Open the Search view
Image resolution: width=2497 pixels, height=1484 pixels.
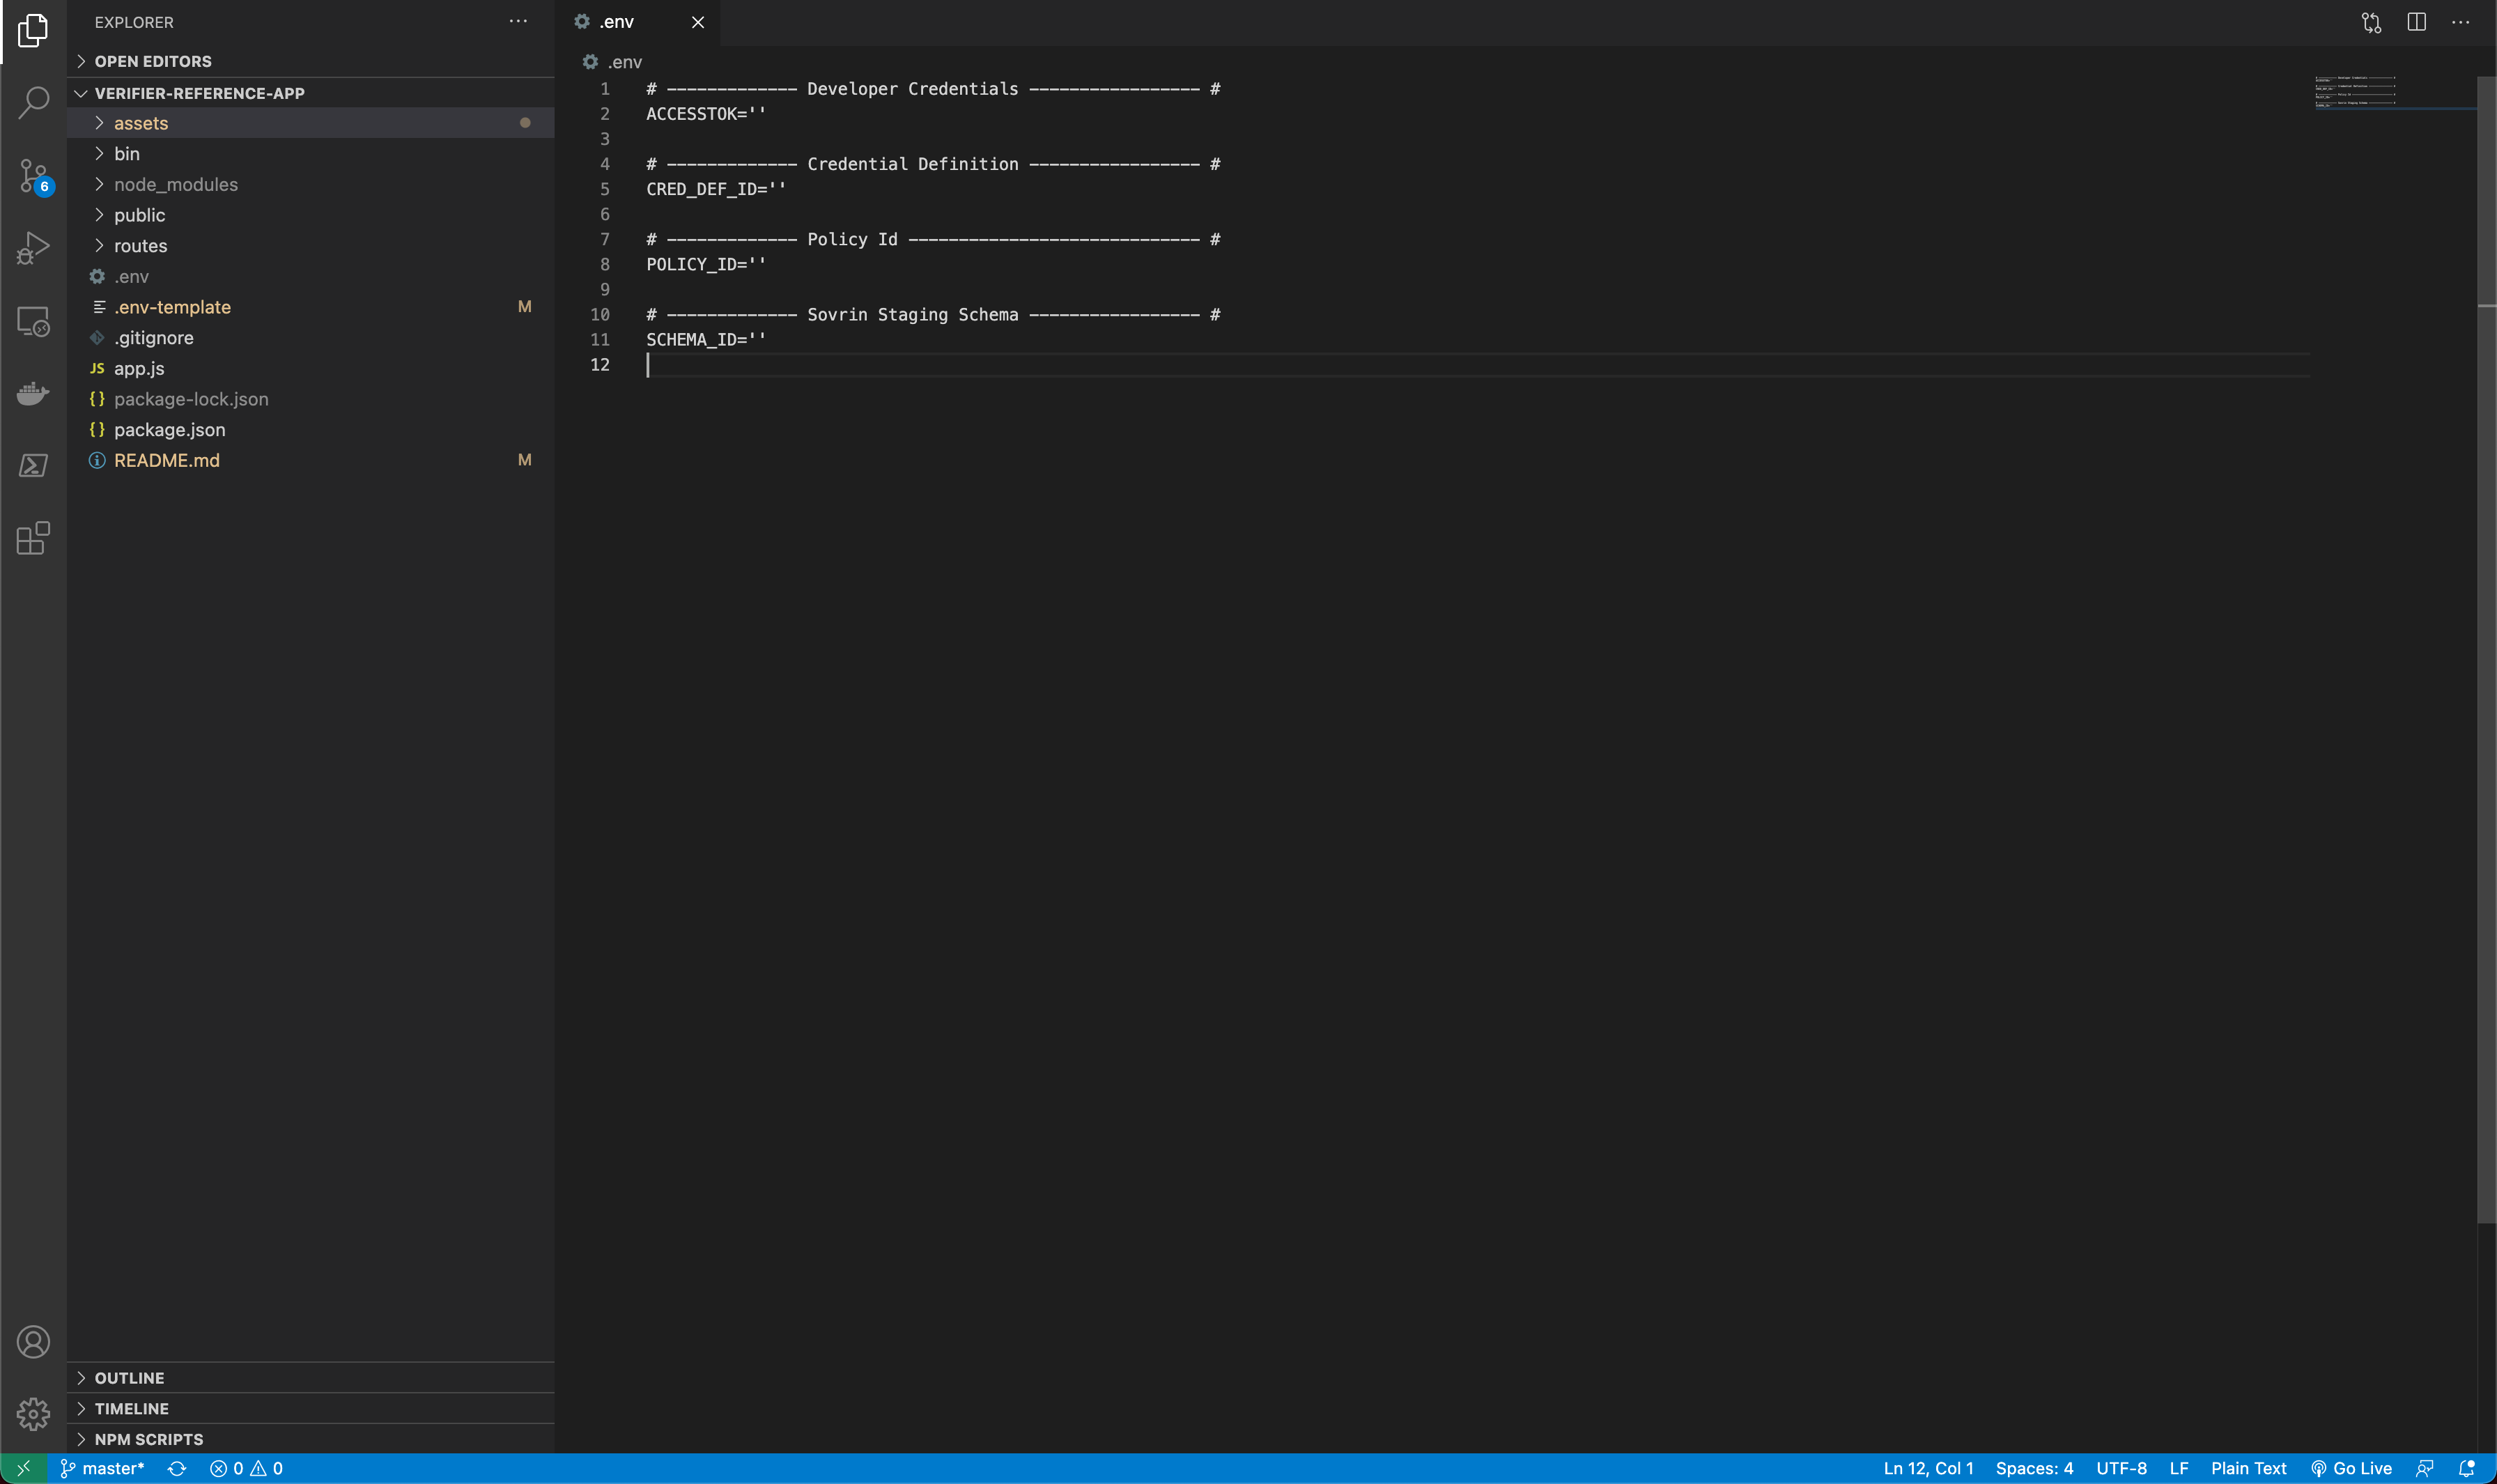pyautogui.click(x=33, y=102)
